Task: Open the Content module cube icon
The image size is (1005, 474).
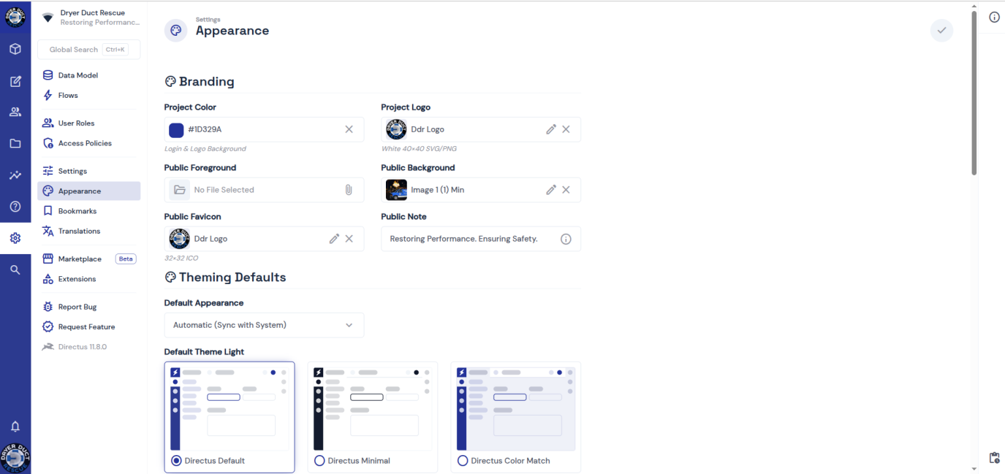Action: pyautogui.click(x=15, y=50)
